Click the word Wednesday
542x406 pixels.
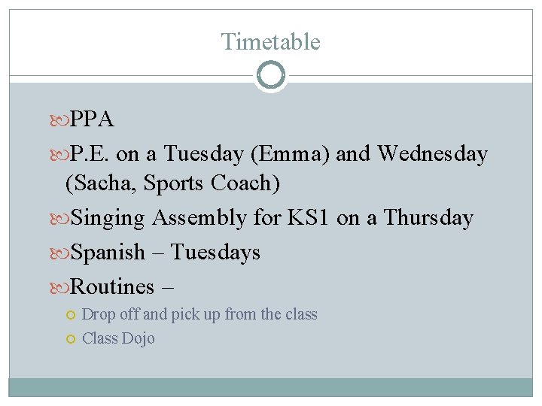(432, 154)
